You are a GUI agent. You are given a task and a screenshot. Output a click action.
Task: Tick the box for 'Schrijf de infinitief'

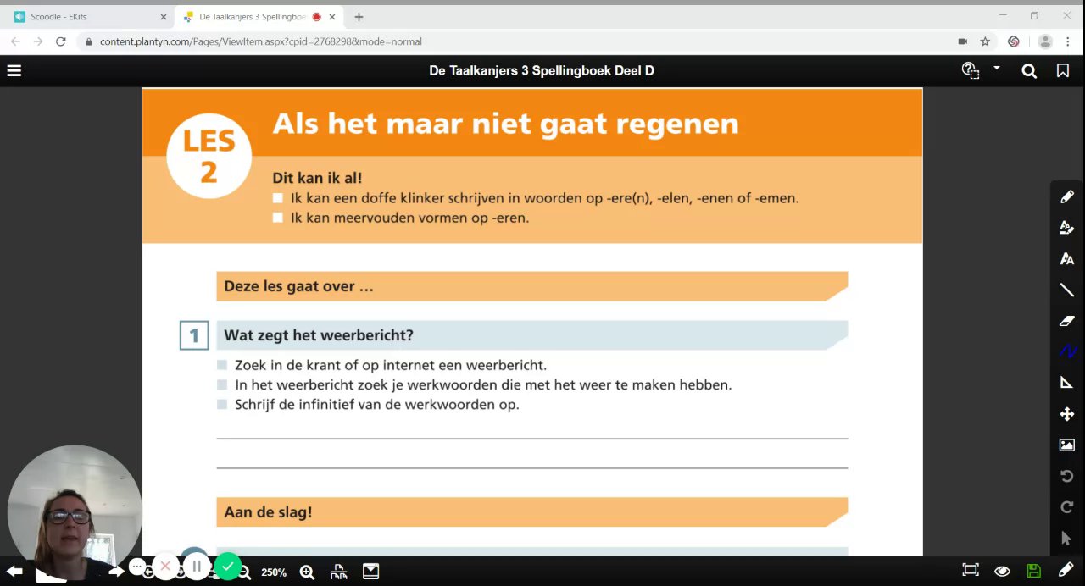tap(222, 404)
